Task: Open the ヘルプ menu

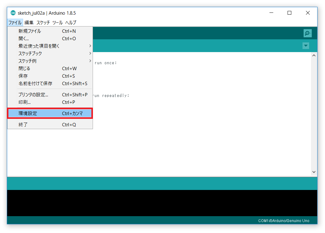Action: pyautogui.click(x=71, y=22)
